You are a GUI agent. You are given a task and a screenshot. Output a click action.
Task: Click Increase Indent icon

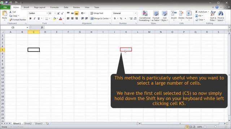point(87,18)
